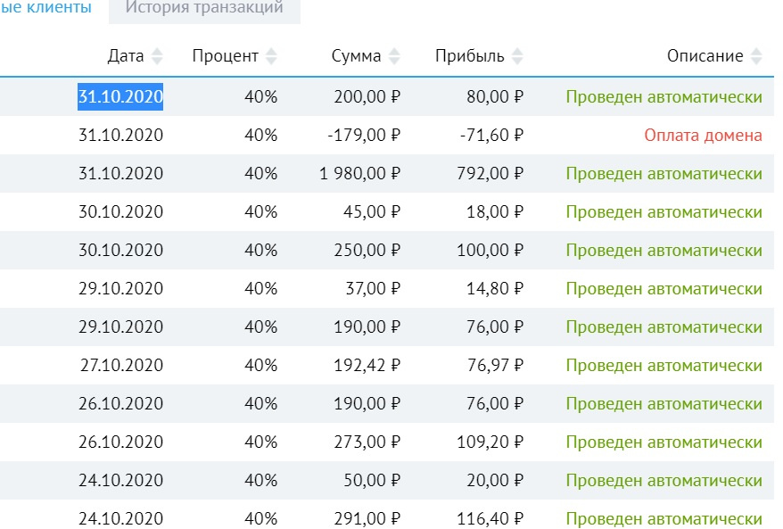
Task: Click the Дата column header text
Action: coord(125,56)
